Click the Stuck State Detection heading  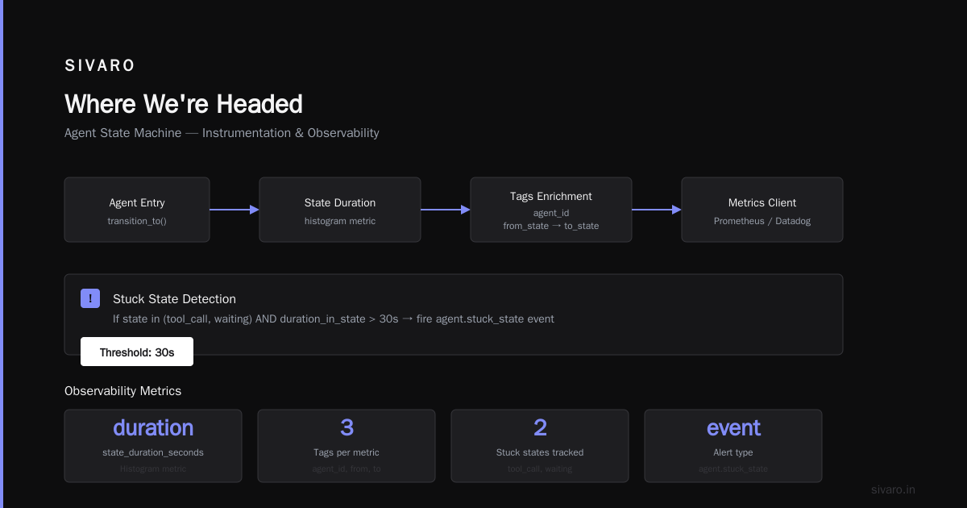pos(174,299)
